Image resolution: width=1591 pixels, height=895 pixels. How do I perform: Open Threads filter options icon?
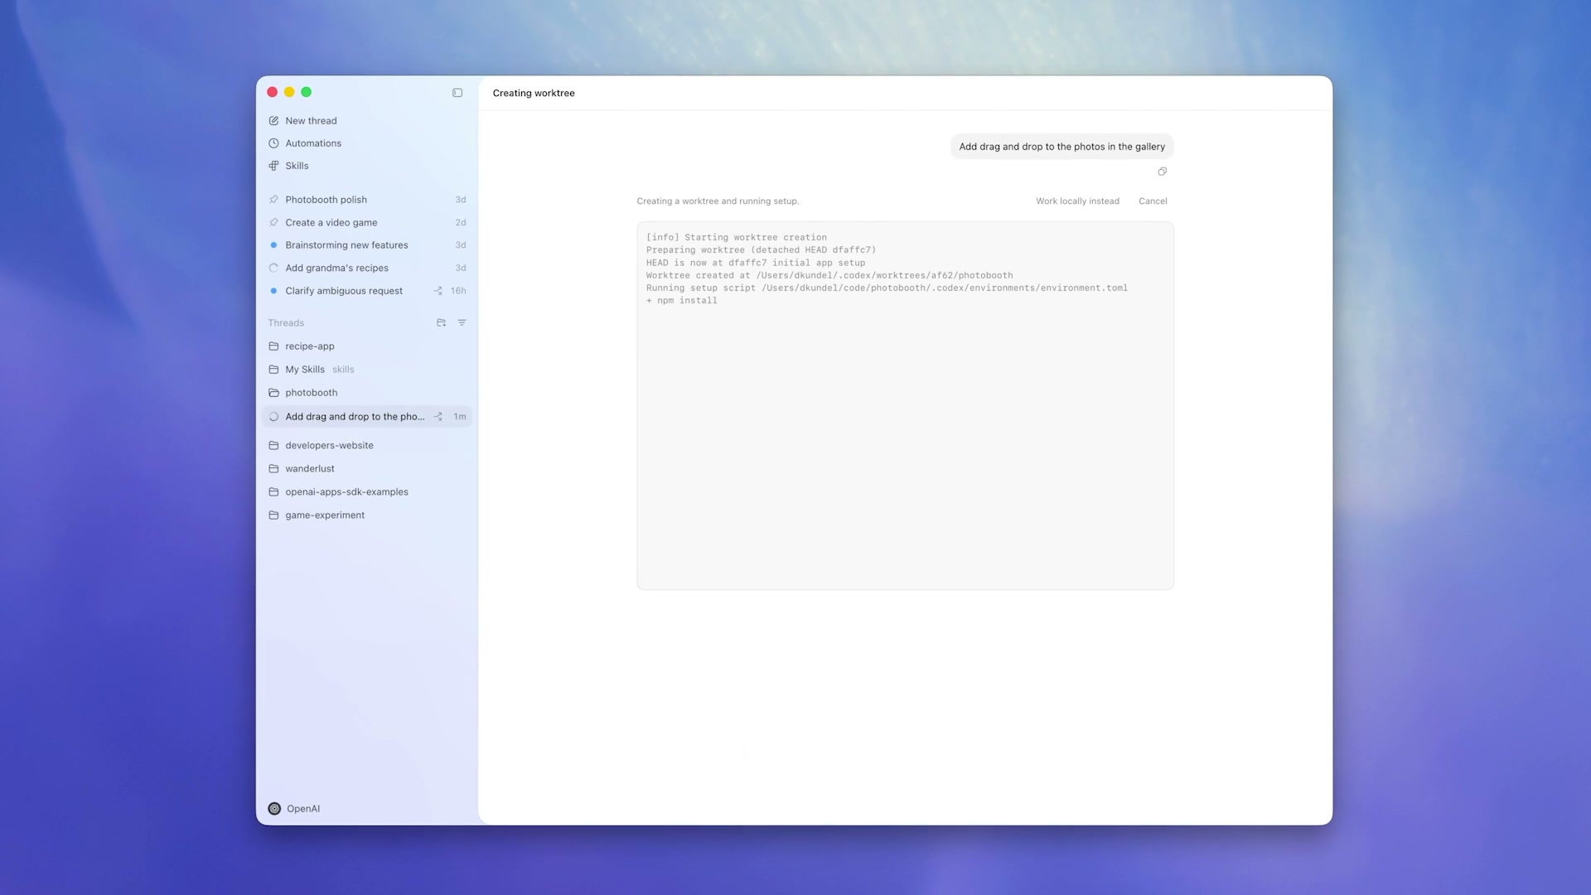pyautogui.click(x=462, y=323)
